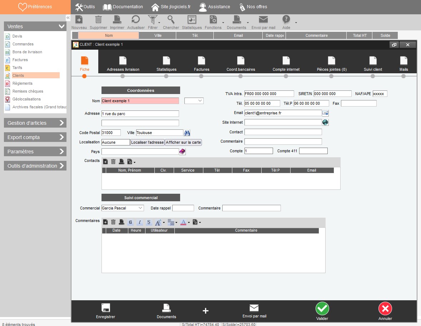Open the civility dropdown next to Nom

click(x=194, y=101)
